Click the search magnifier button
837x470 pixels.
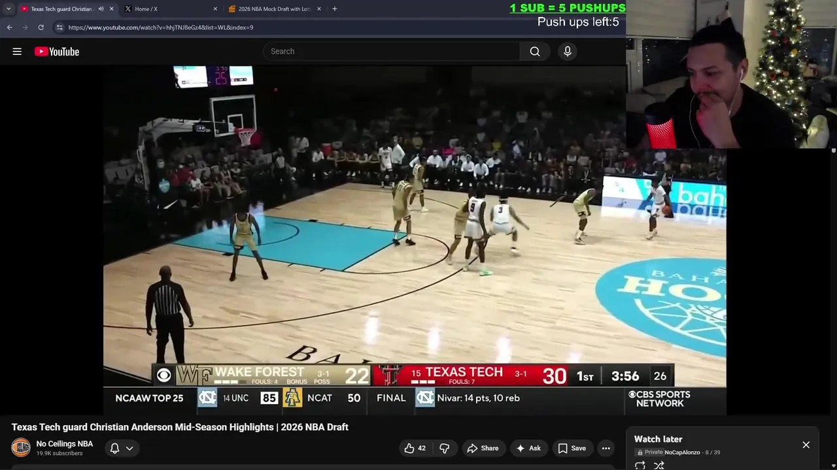pos(535,52)
